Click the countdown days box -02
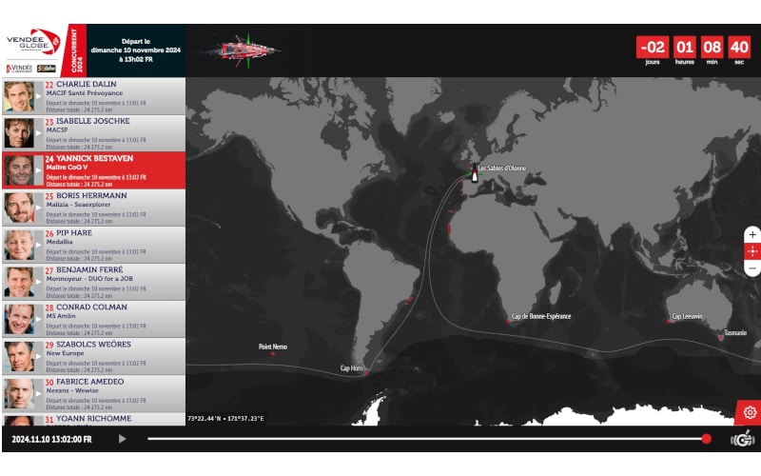This screenshot has height=476, width=761. click(653, 48)
